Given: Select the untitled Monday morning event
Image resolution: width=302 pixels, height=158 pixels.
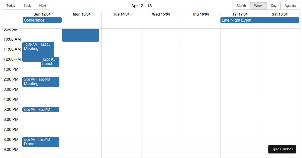Looking at the screenshot, I should click(80, 35).
